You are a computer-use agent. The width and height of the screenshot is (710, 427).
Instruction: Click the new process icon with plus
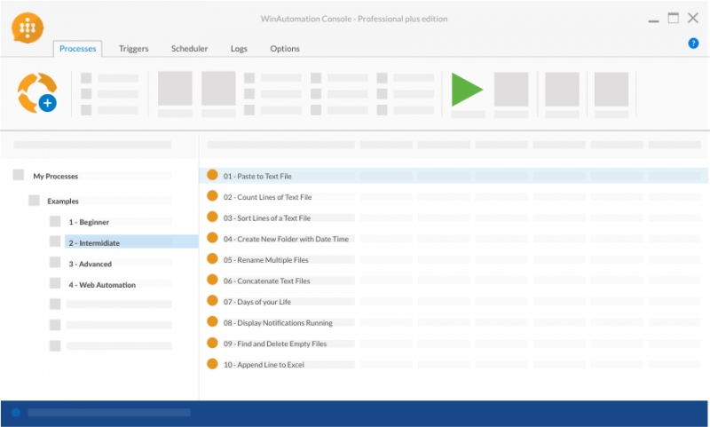pos(37,93)
